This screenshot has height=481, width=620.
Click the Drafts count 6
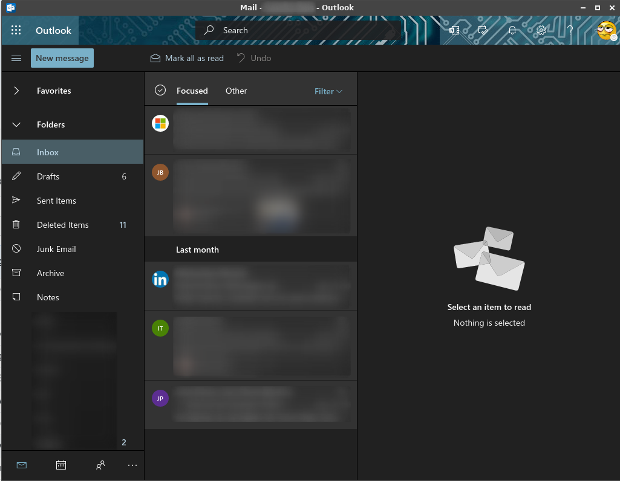coord(124,176)
